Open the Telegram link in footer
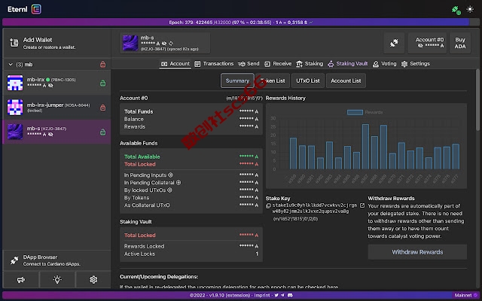Screen dimensions: 482x301 click(x=282, y=295)
